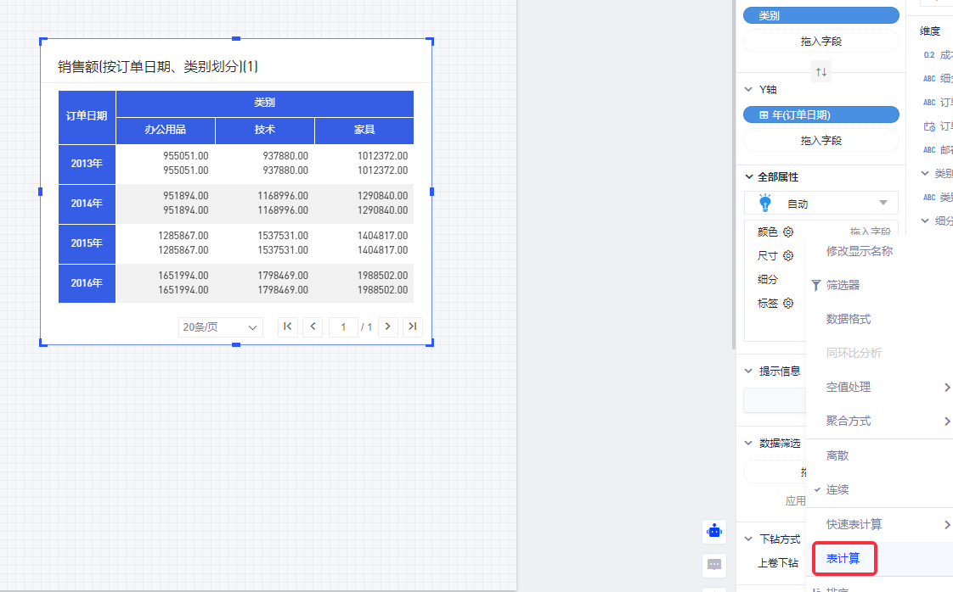
Task: Open the label settings gear icon
Action: (x=788, y=303)
